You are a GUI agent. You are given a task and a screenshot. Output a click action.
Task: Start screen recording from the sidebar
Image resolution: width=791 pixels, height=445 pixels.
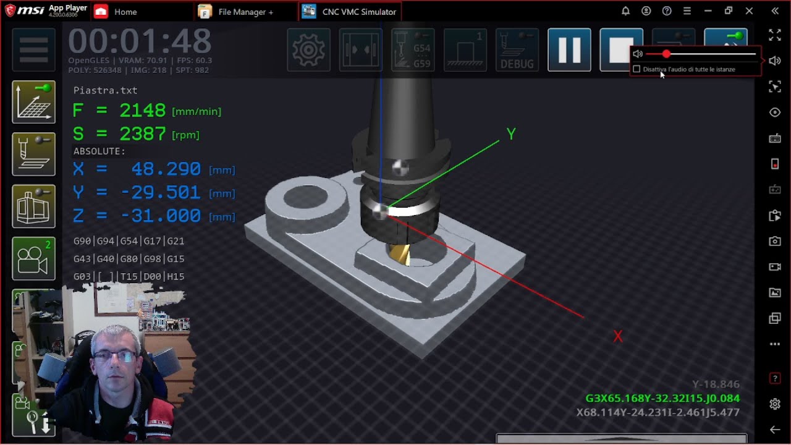(775, 267)
